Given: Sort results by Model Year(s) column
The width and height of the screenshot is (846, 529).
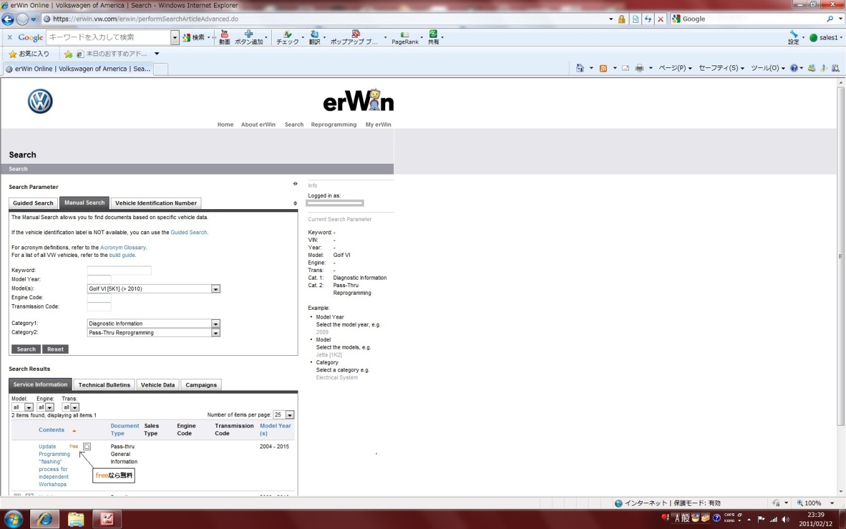Looking at the screenshot, I should [276, 429].
